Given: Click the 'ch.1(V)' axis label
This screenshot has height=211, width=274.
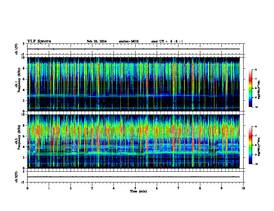Looking at the screenshot, I should click(16, 49).
